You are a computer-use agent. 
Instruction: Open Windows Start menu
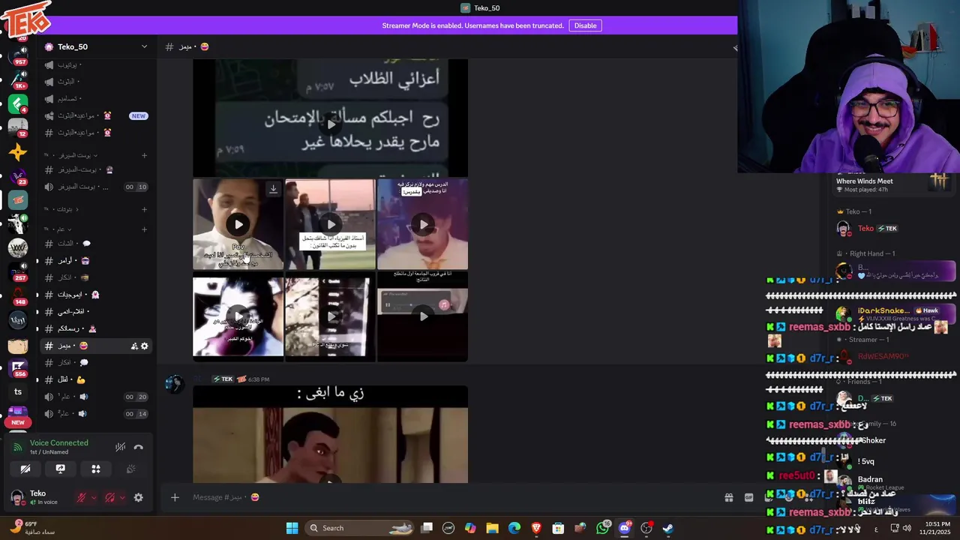(x=292, y=528)
